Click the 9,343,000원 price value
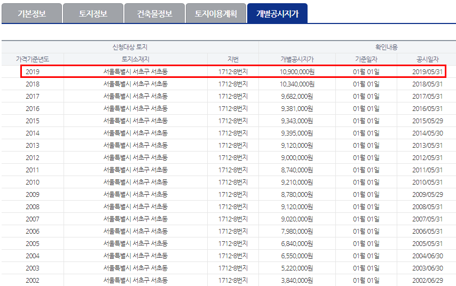Image resolution: width=456 pixels, height=286 pixels. (x=297, y=121)
